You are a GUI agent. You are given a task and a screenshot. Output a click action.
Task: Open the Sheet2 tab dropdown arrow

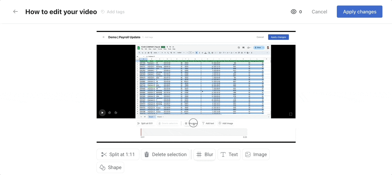(x=163, y=117)
